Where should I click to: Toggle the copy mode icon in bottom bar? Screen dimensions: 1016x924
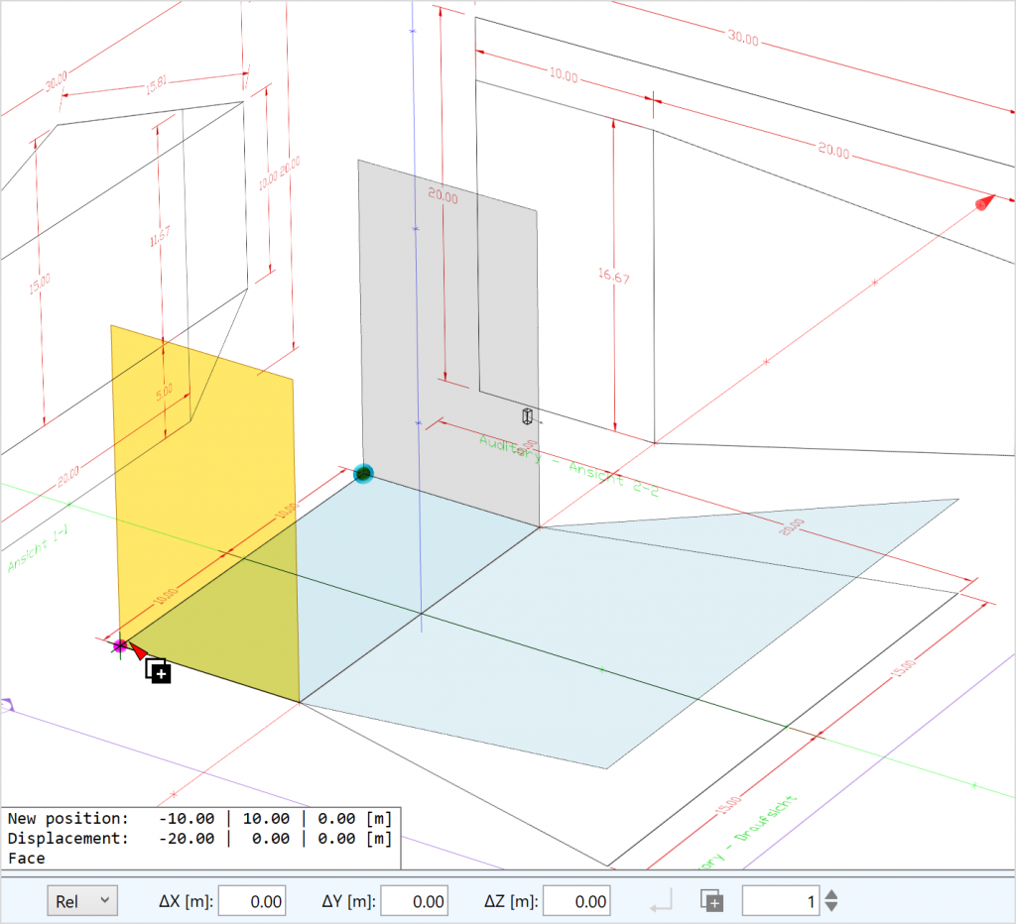711,900
